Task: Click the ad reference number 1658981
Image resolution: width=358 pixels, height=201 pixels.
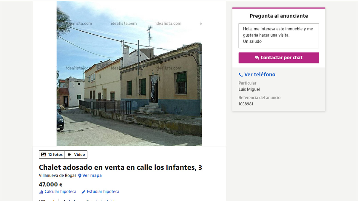Action: [x=246, y=104]
